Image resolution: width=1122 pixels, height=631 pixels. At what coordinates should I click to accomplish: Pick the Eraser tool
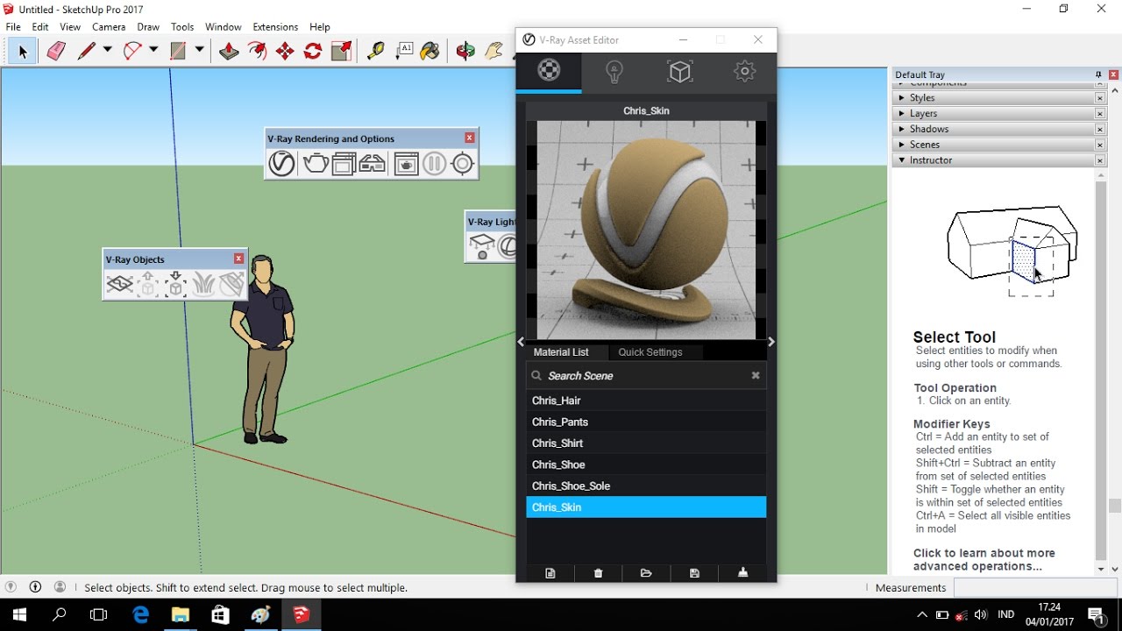point(56,52)
